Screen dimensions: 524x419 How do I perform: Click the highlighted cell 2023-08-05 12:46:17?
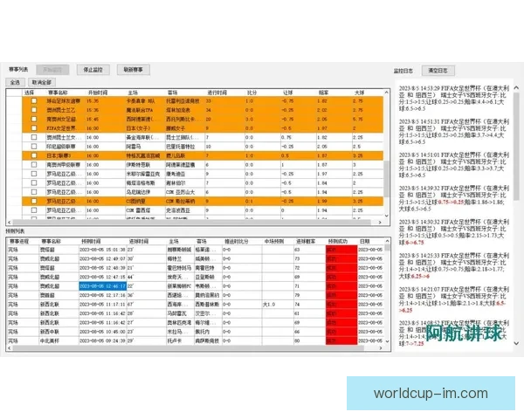coord(102,286)
